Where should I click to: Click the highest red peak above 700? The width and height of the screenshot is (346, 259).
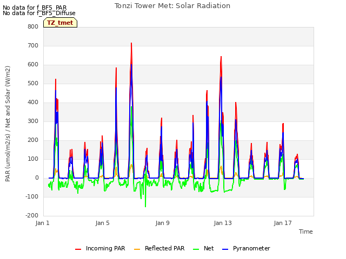point(131,43)
